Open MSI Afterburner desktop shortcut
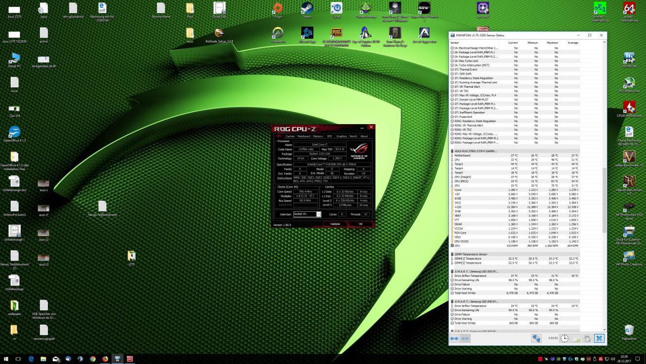The image size is (646, 364). pos(629,84)
